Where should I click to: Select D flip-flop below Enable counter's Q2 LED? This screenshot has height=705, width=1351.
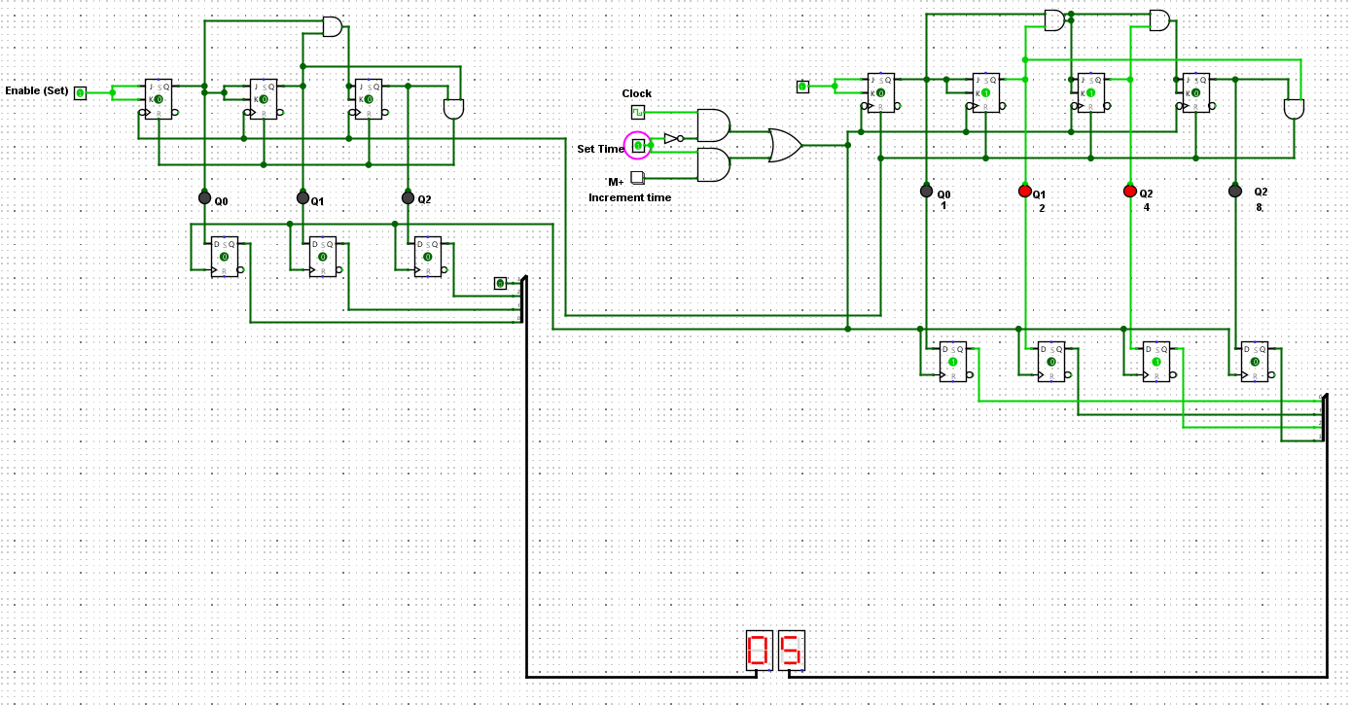pos(428,257)
